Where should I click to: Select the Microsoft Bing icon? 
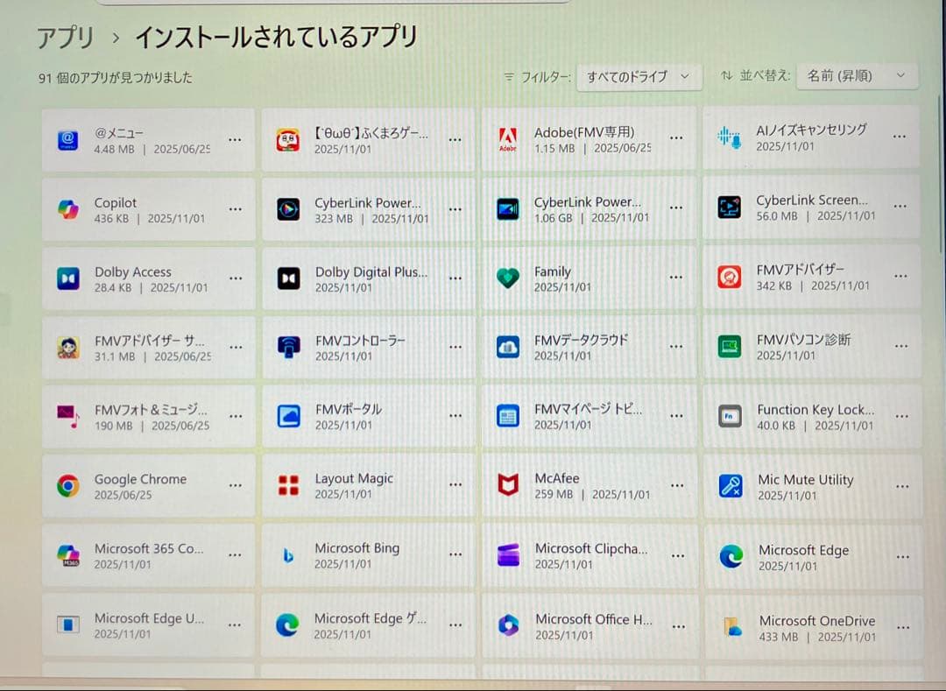287,554
